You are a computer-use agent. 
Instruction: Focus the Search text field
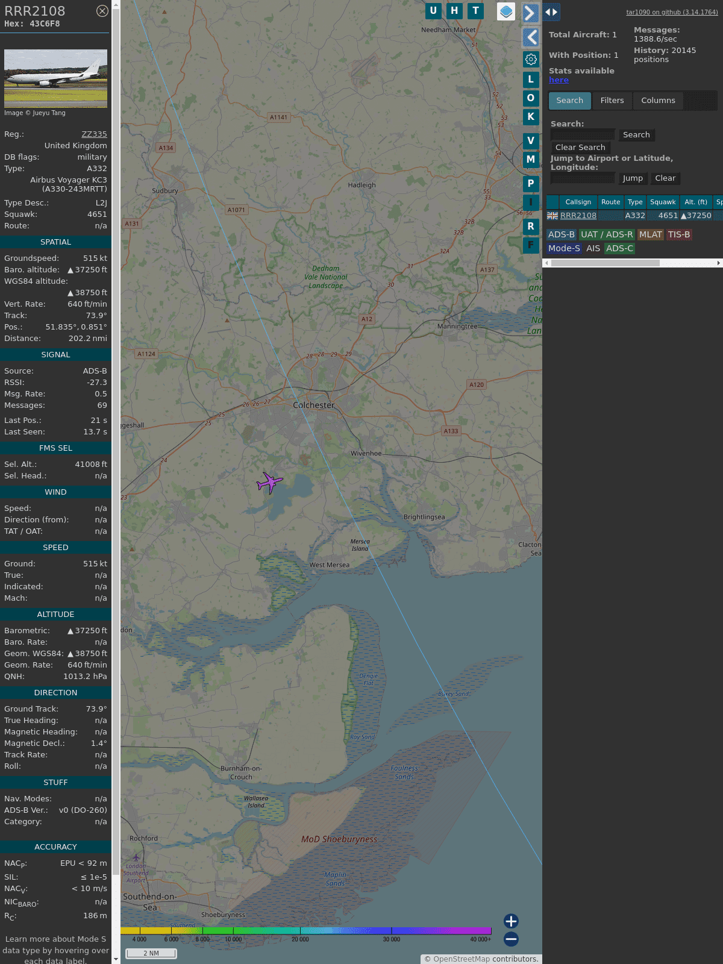pyautogui.click(x=583, y=134)
